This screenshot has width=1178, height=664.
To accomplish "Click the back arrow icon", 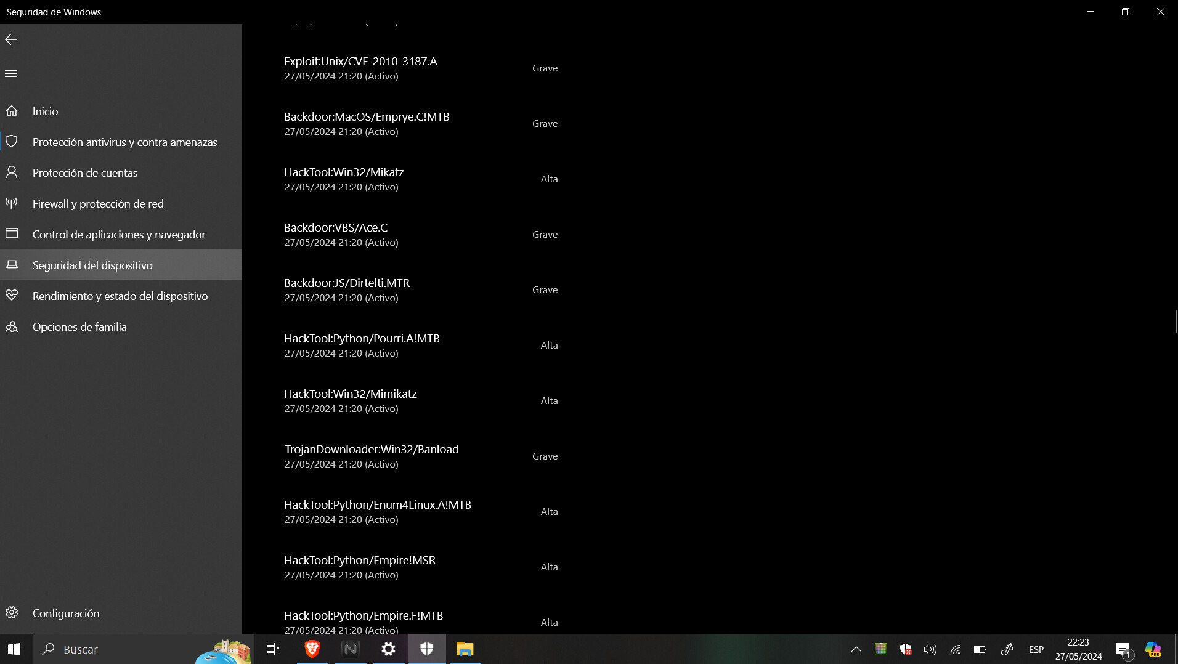I will pos(11,39).
